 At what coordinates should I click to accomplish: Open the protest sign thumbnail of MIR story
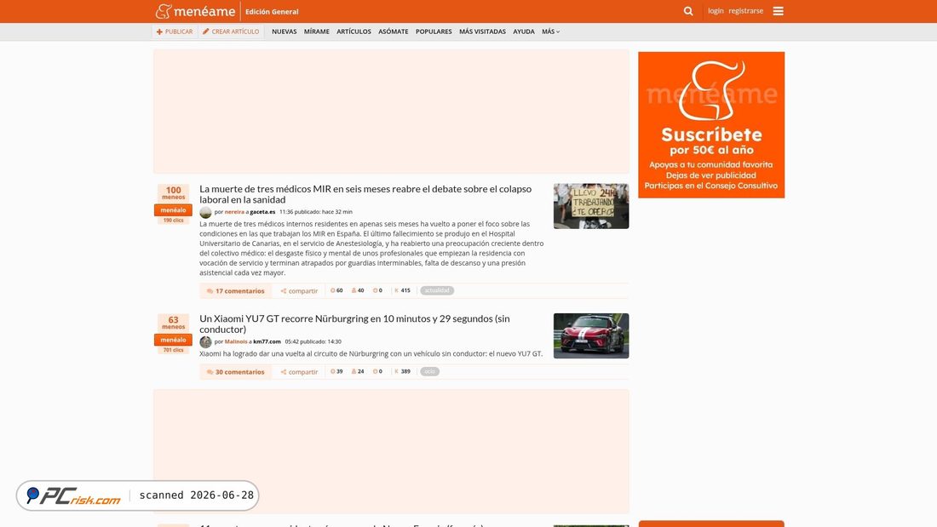click(x=591, y=206)
